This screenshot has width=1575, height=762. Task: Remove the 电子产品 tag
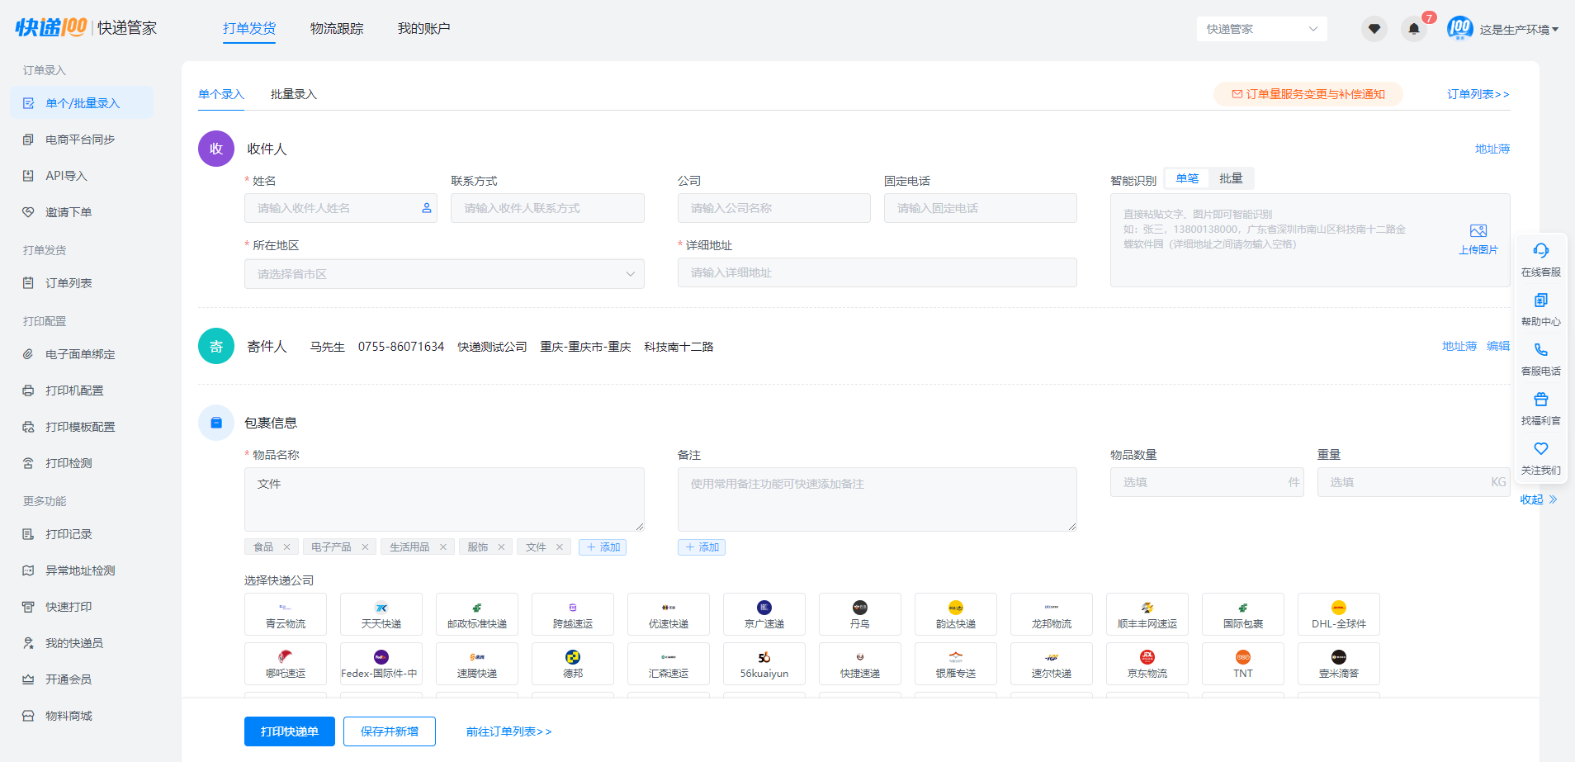[365, 547]
